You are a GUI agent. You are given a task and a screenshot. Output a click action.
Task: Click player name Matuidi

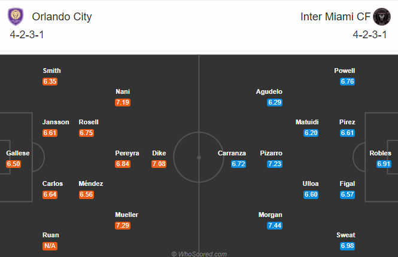pos(307,122)
